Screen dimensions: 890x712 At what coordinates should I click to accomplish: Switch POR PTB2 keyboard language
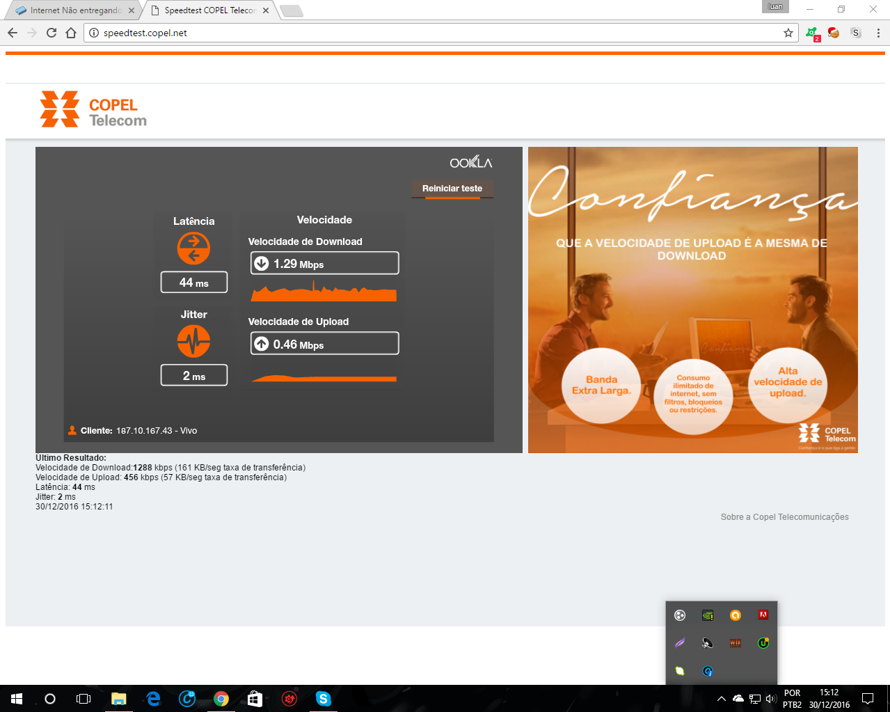pyautogui.click(x=792, y=699)
